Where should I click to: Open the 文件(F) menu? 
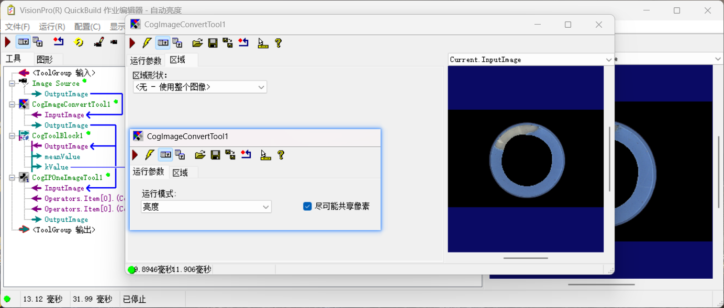(x=18, y=27)
